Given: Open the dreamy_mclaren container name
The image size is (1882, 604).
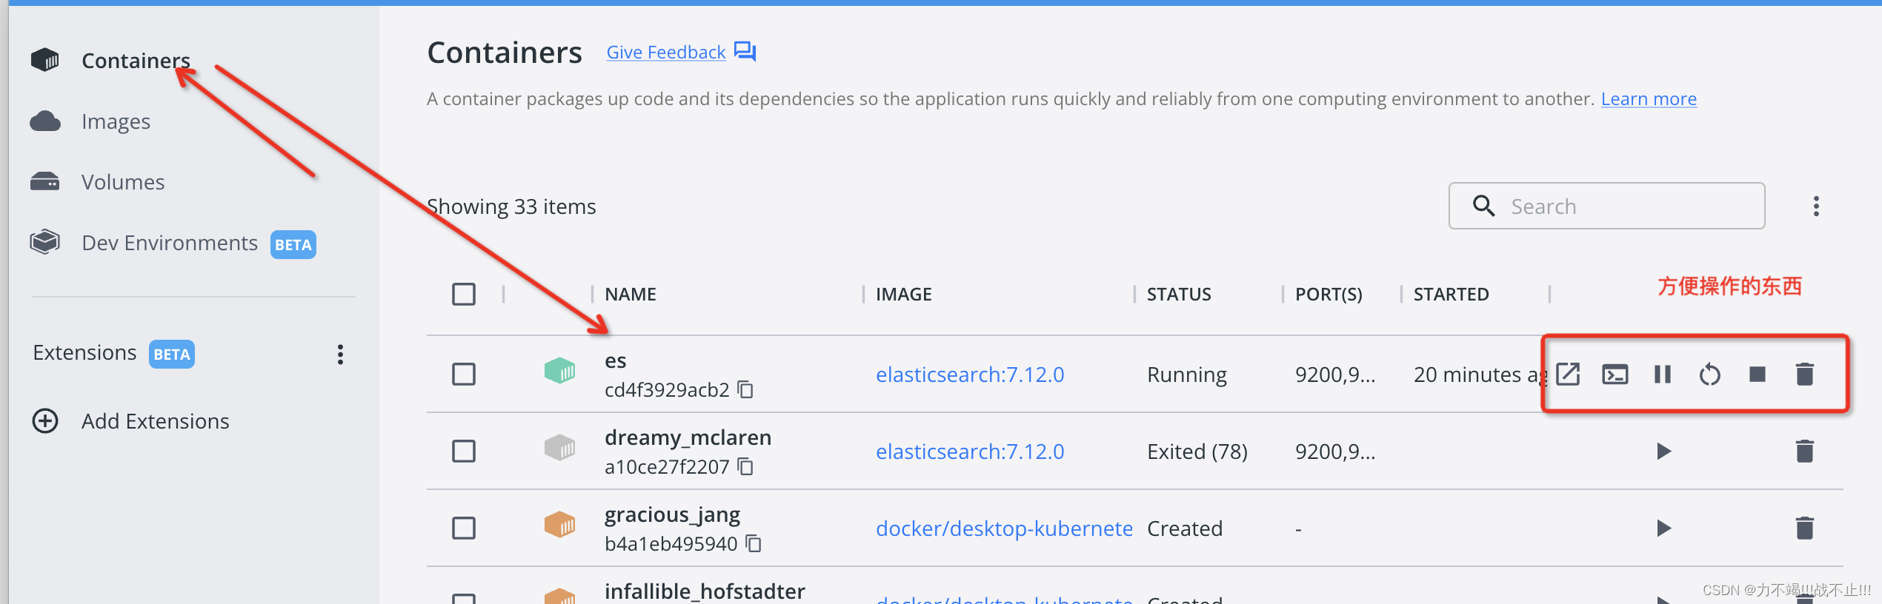Looking at the screenshot, I should point(688,438).
